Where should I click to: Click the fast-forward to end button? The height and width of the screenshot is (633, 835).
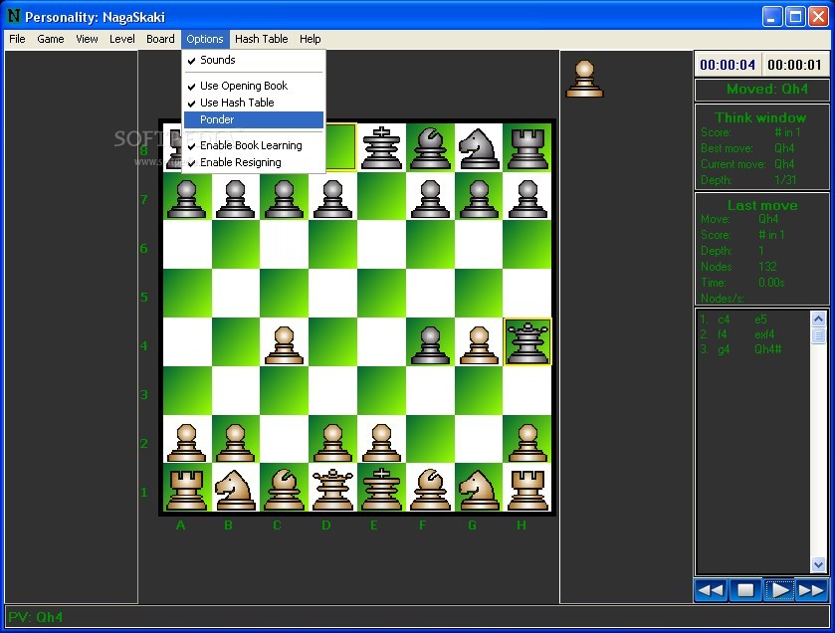coord(811,590)
